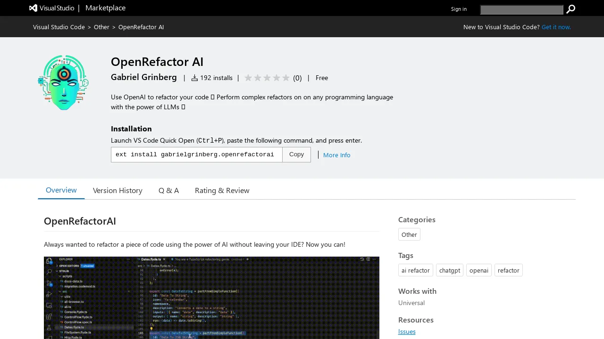Click OpenRefactor AI breadcrumb
Image resolution: width=604 pixels, height=339 pixels.
click(x=141, y=27)
